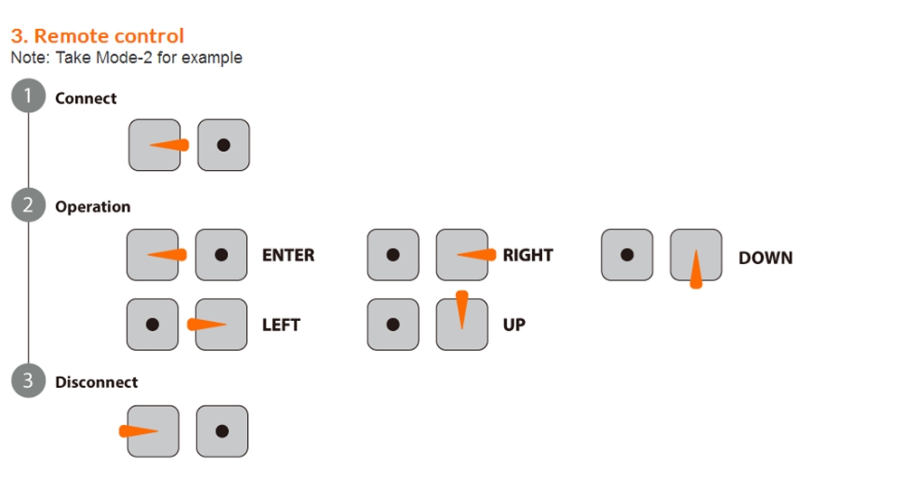
Task: Click the right dot joystick under Disconnect
Action: [222, 430]
